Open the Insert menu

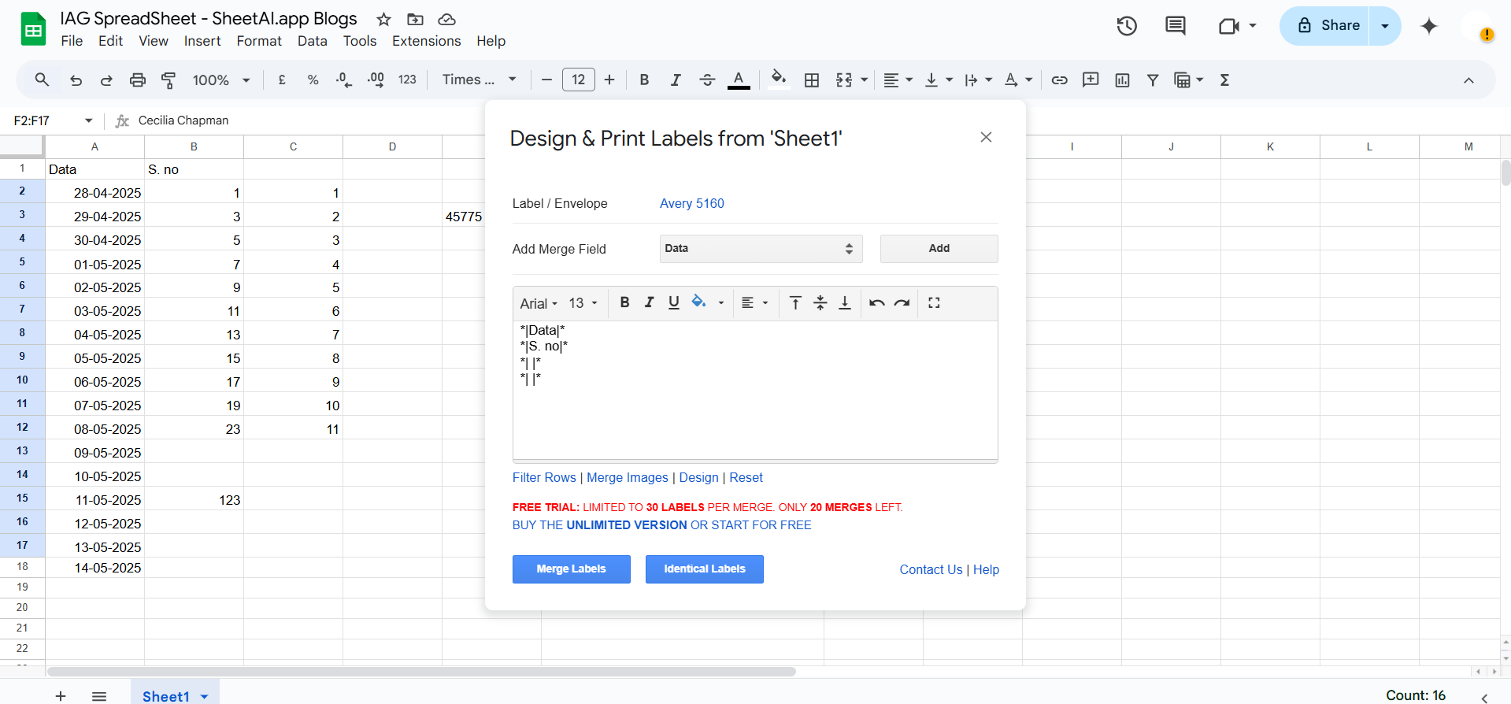pos(202,41)
